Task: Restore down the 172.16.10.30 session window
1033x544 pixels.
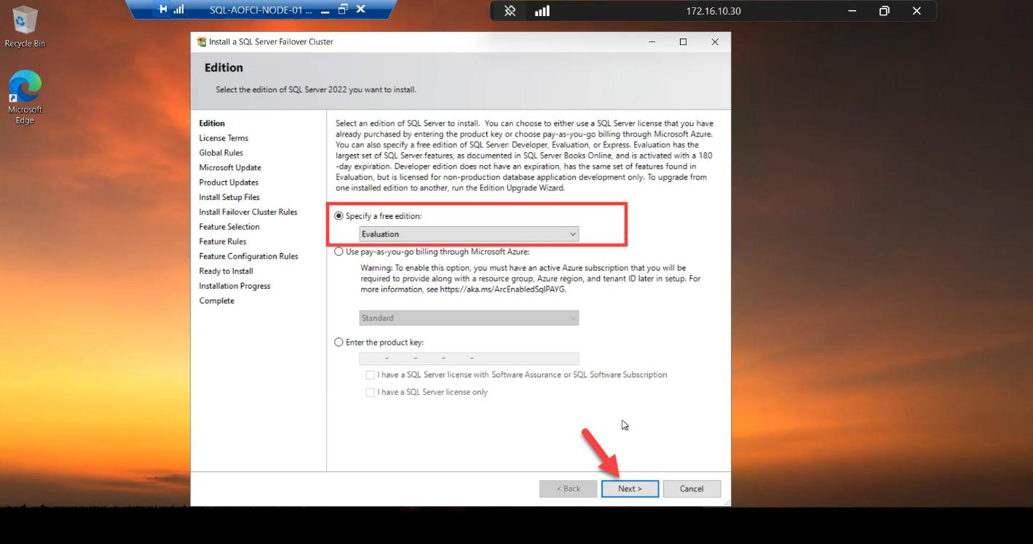Action: 884,11
